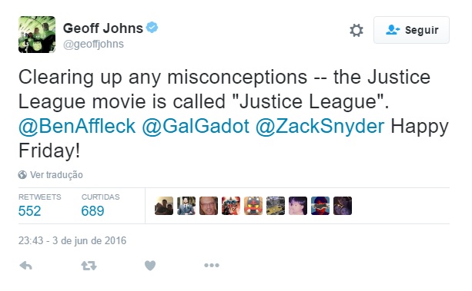Open the three-dots more options icon
Viewport: 472px width, 291px height.
[x=212, y=265]
